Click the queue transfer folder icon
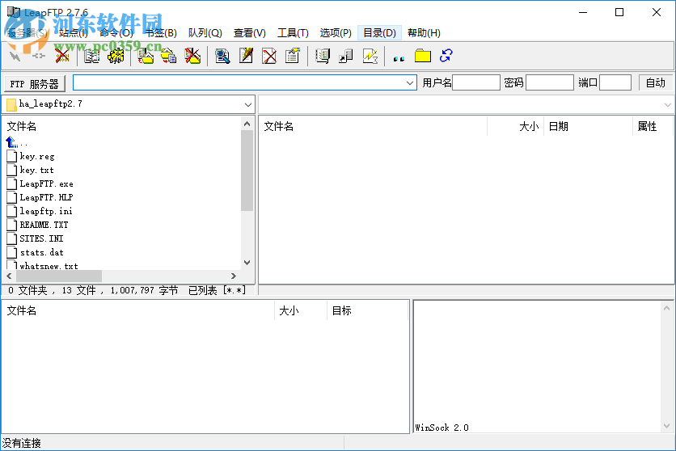This screenshot has height=451, width=676. tap(146, 56)
